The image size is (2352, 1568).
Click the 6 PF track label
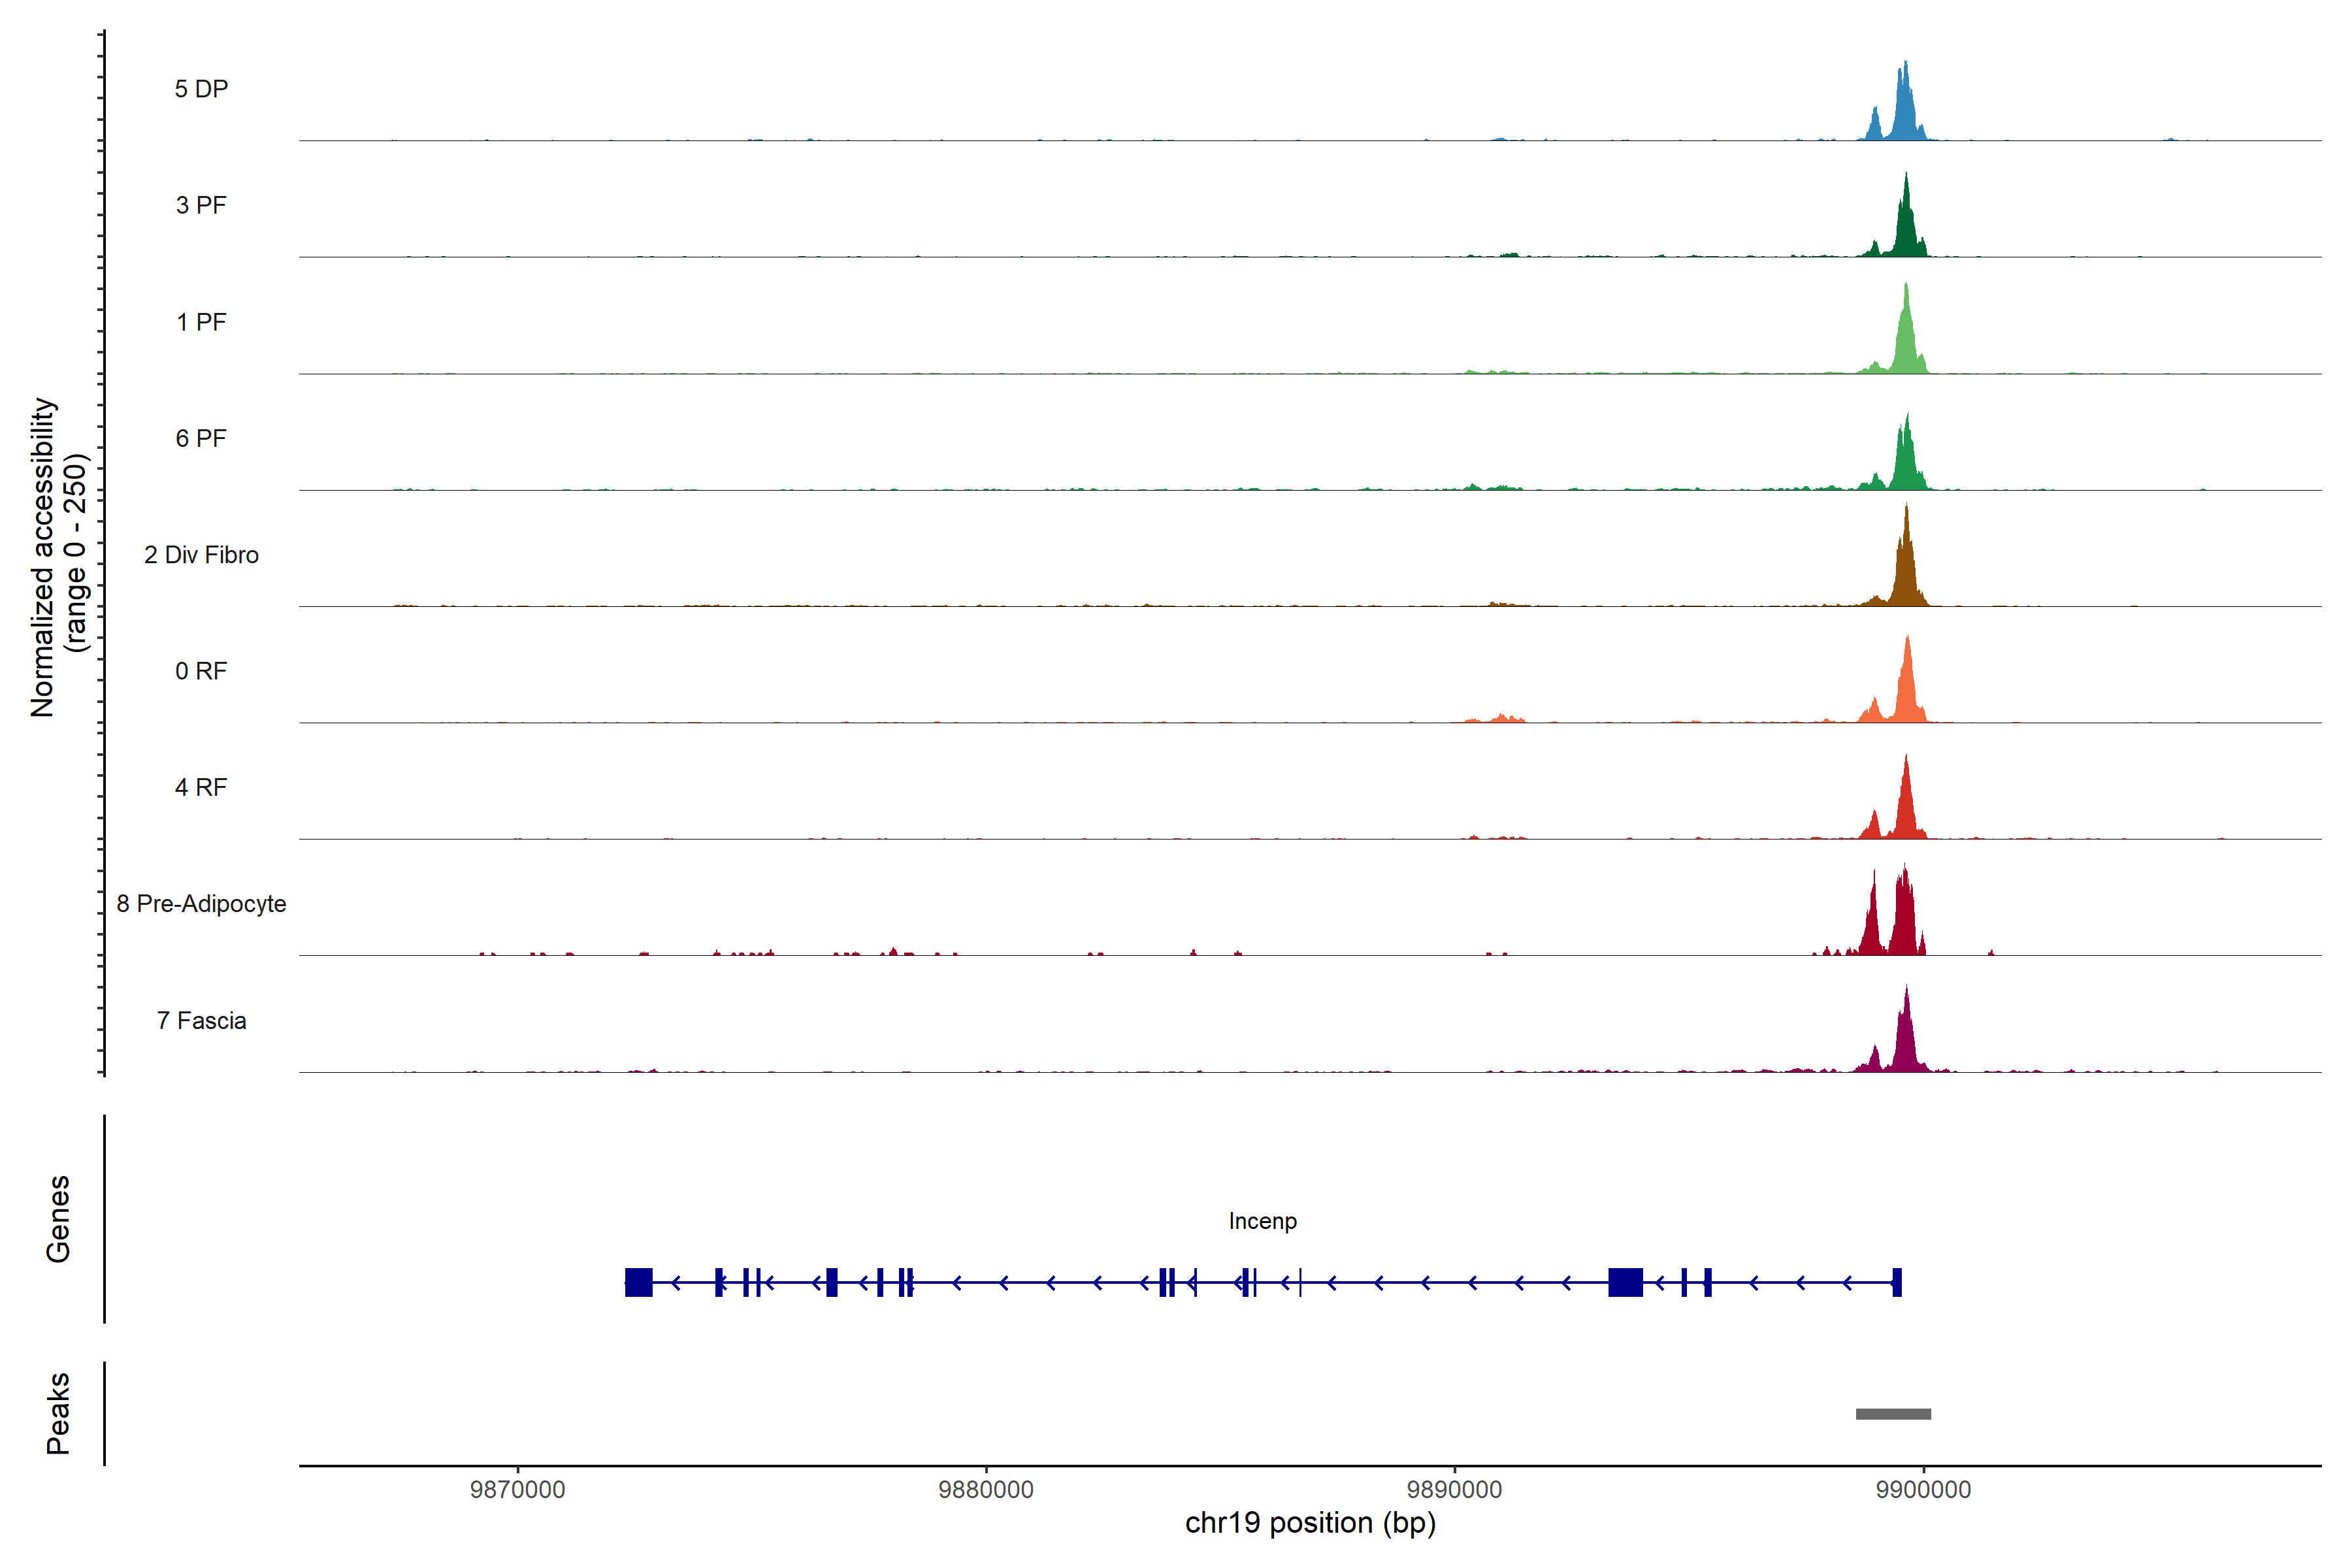point(201,438)
